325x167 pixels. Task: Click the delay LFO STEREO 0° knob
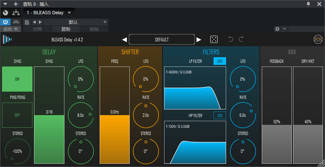point(81,151)
